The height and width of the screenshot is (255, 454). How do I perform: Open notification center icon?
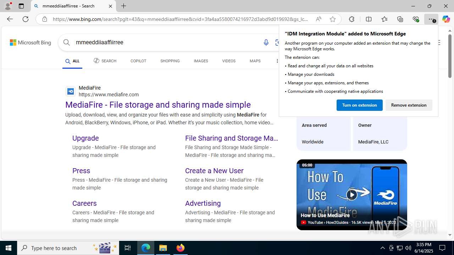[x=443, y=248]
